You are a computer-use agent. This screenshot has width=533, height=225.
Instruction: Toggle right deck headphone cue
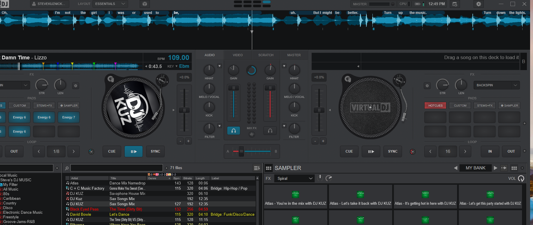(270, 131)
